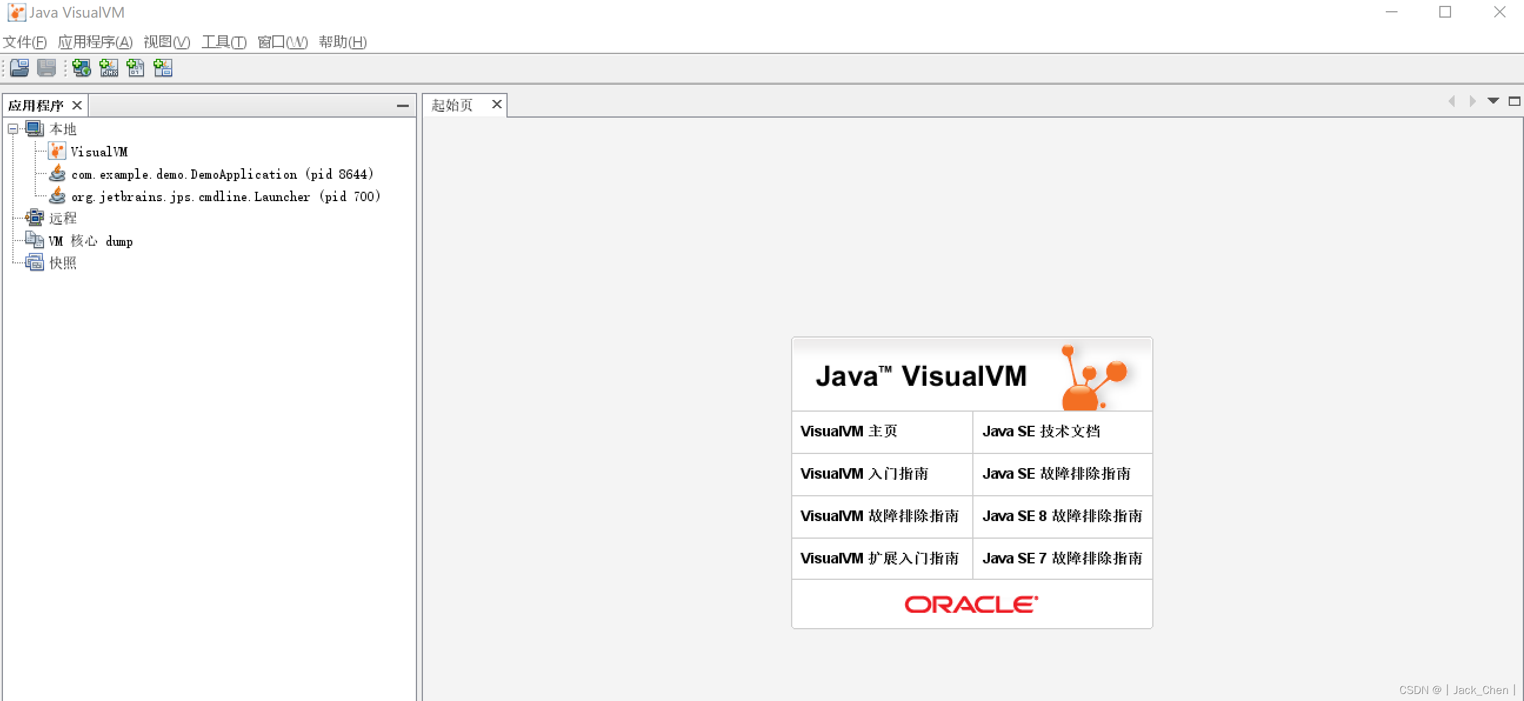Open the 窗口(W) menu
Image resolution: width=1524 pixels, height=701 pixels.
(x=283, y=42)
